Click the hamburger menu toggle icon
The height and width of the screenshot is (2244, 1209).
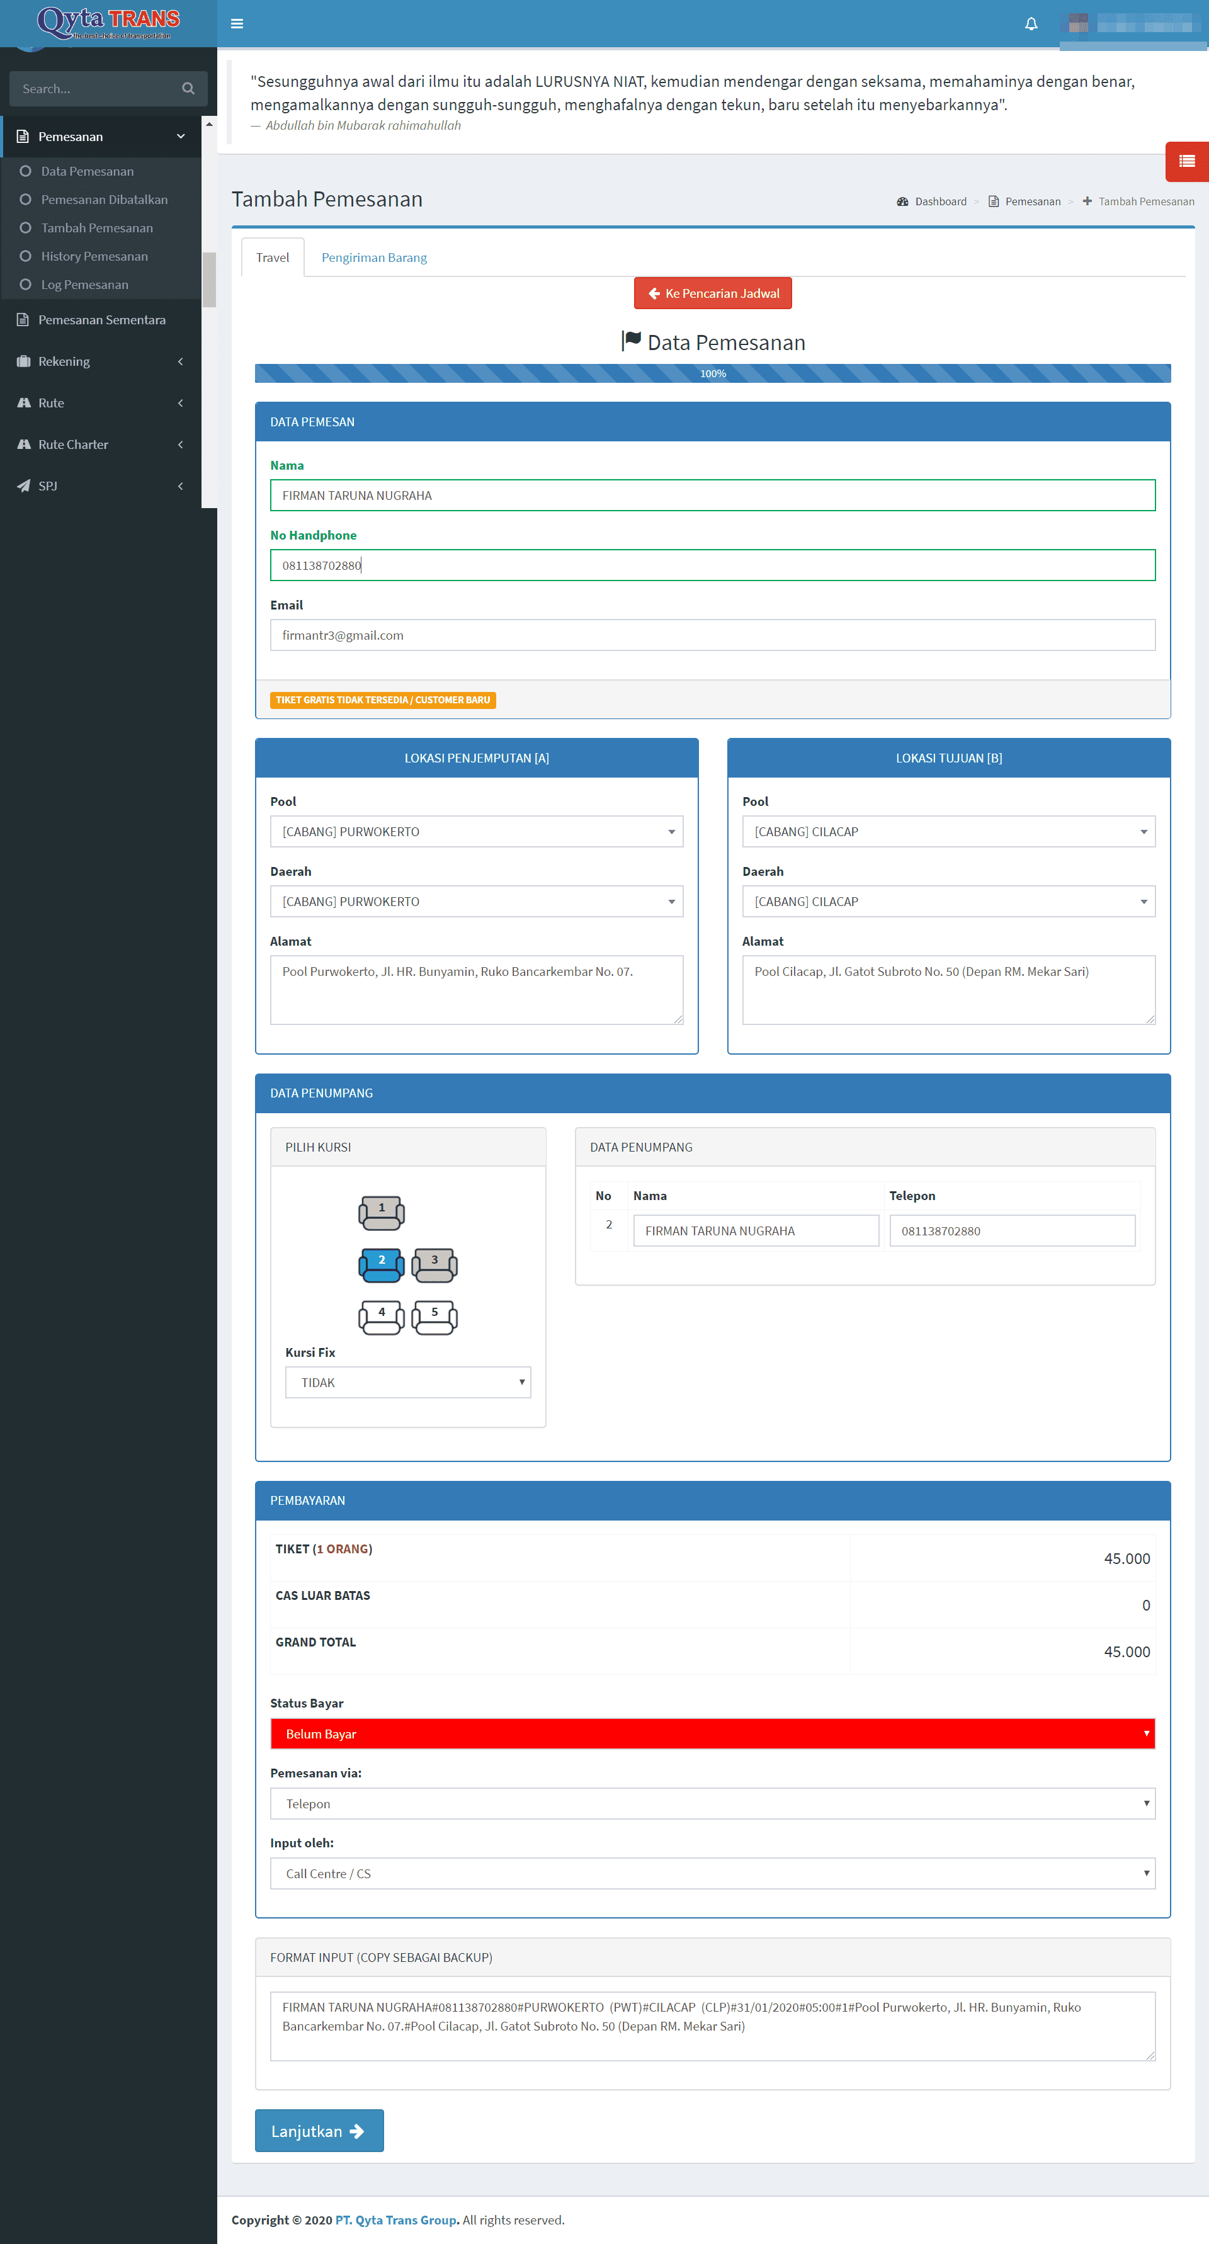click(237, 23)
